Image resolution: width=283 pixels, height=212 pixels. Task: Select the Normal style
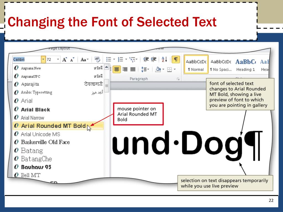tap(196, 65)
